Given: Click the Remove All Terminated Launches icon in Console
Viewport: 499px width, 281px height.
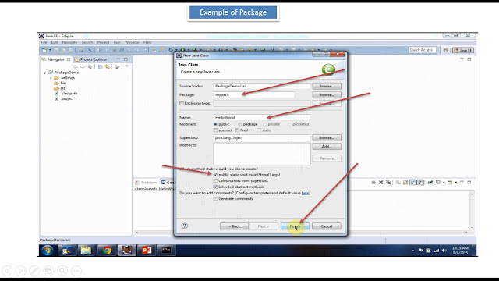Looking at the screenshot, I should coord(388,182).
